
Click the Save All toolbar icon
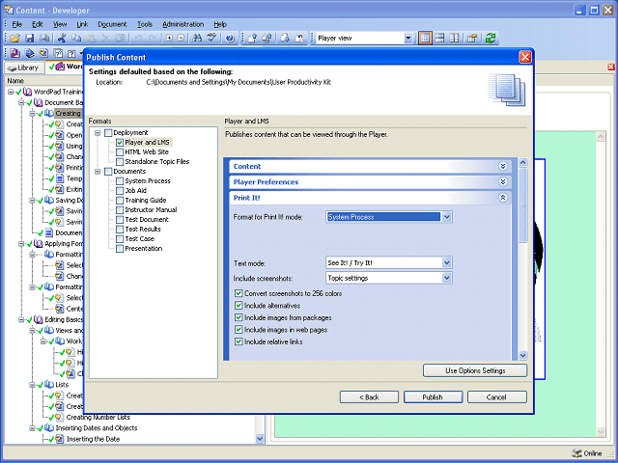pyautogui.click(x=44, y=39)
